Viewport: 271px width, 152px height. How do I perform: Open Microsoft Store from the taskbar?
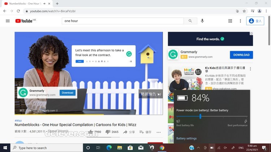pos(130,148)
